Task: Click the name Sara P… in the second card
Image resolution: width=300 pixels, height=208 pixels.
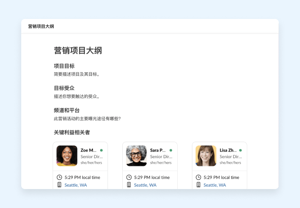Action: tap(158, 150)
